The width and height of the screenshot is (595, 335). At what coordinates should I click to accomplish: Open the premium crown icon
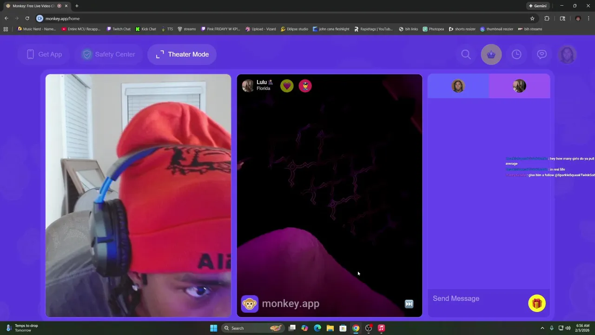[x=491, y=54]
